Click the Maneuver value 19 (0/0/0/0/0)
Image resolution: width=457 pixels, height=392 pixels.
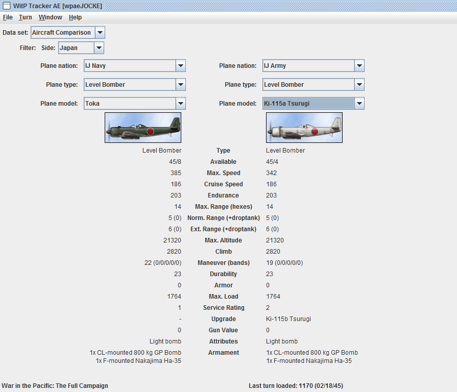click(x=284, y=263)
